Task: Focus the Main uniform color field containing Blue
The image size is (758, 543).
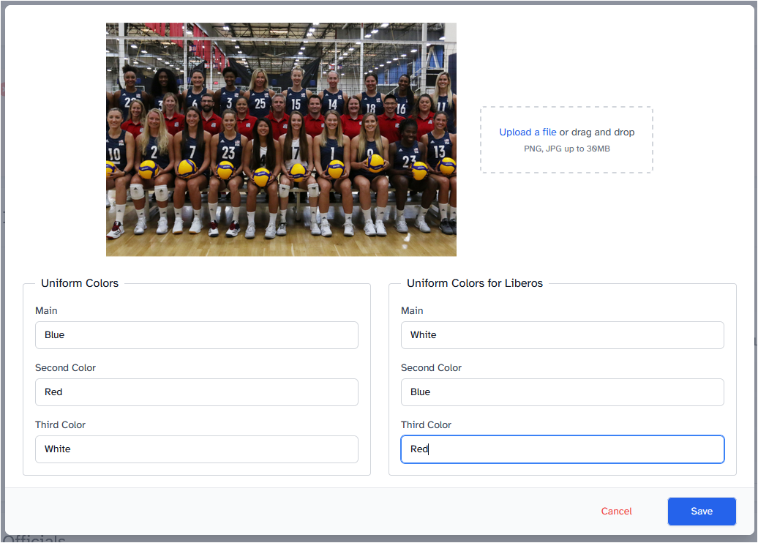Action: 196,335
